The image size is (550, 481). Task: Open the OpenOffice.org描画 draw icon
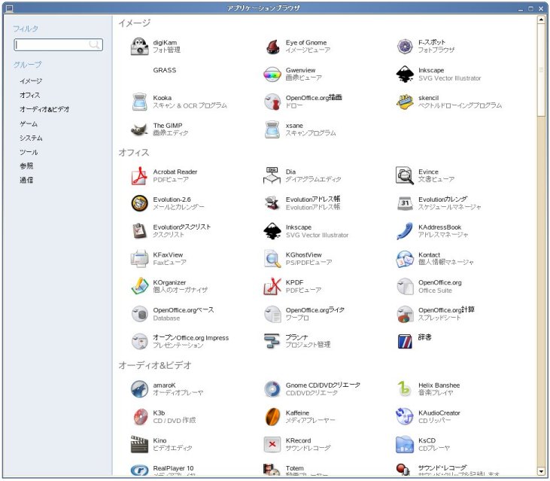pyautogui.click(x=272, y=102)
